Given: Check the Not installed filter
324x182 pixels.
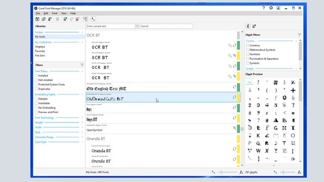Looking at the screenshot, I should [36, 80].
